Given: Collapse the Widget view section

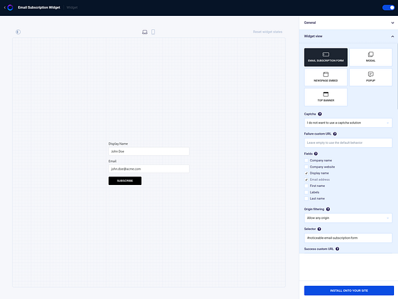Looking at the screenshot, I should [x=348, y=36].
